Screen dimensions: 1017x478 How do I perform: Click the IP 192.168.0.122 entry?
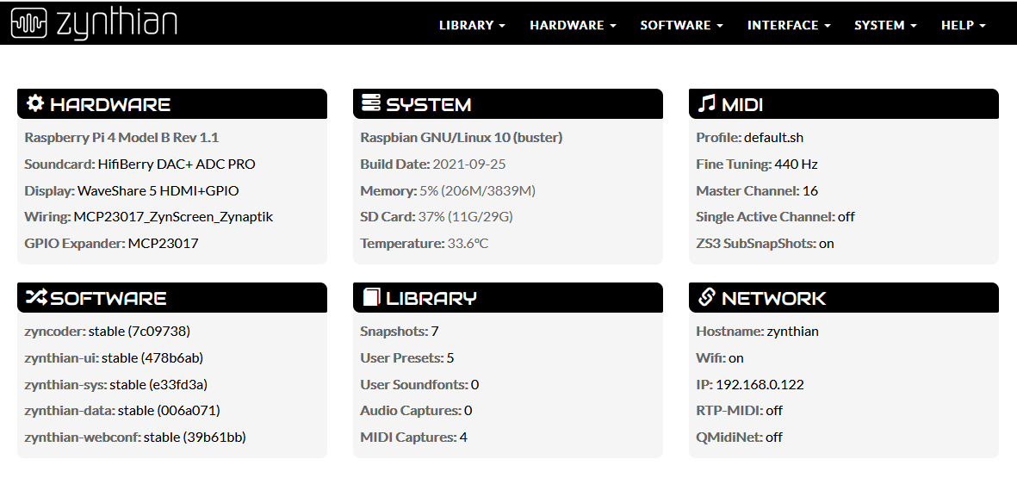(750, 385)
